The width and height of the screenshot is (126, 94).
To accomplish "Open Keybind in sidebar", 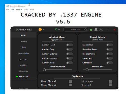I will point(23,65).
